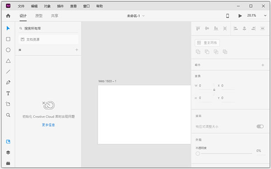Switch to 设计 tab
This screenshot has height=169, width=271.
(23, 16)
